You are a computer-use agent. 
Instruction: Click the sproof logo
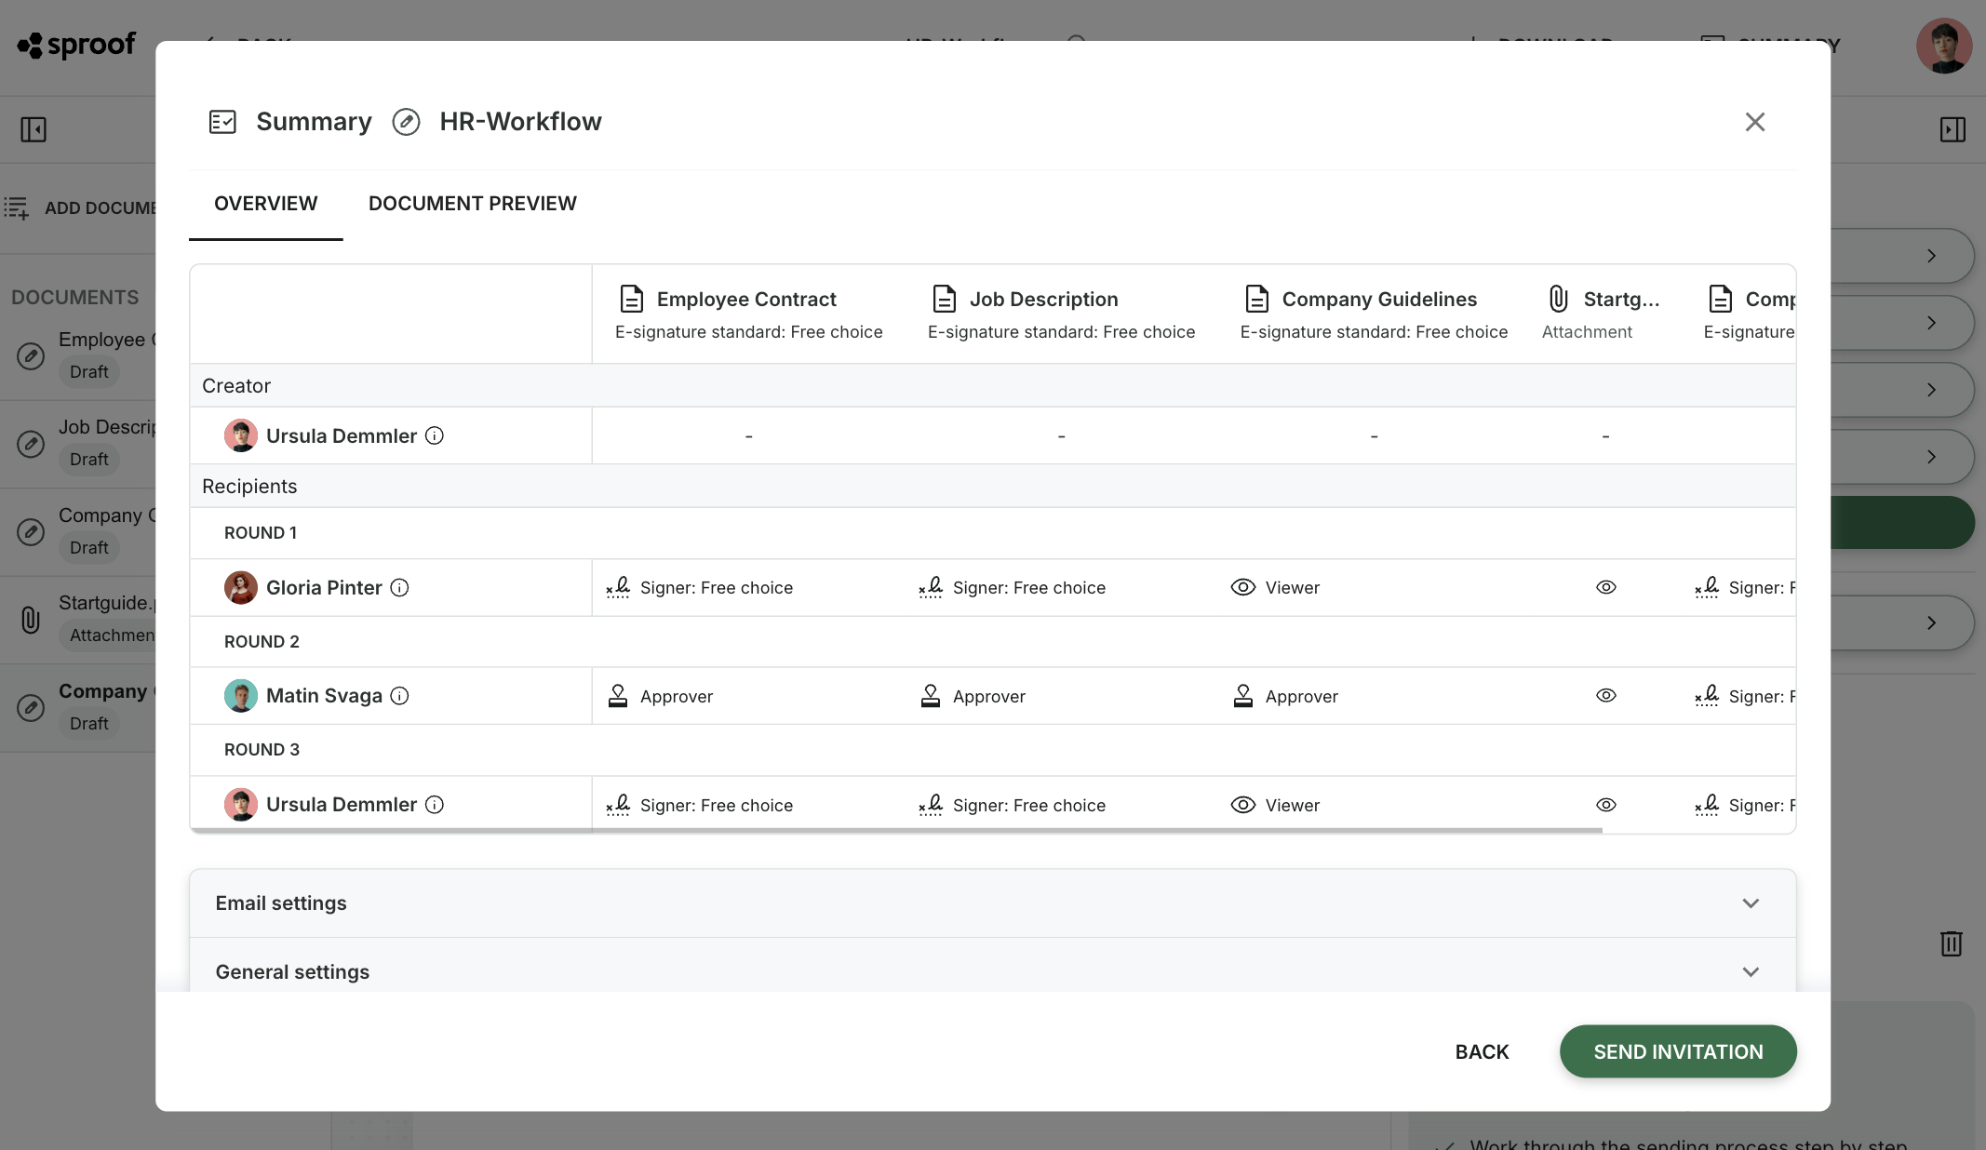coord(76,45)
